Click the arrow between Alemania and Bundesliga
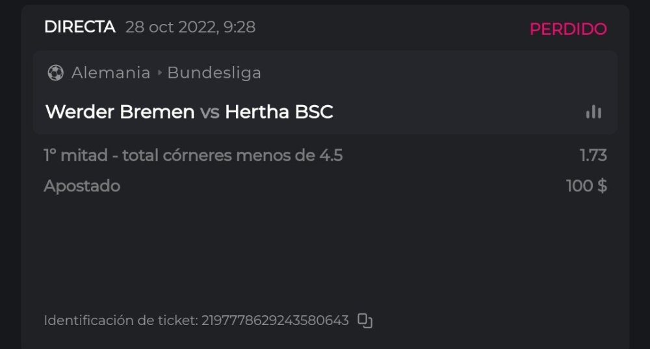This screenshot has width=650, height=349. [x=159, y=73]
